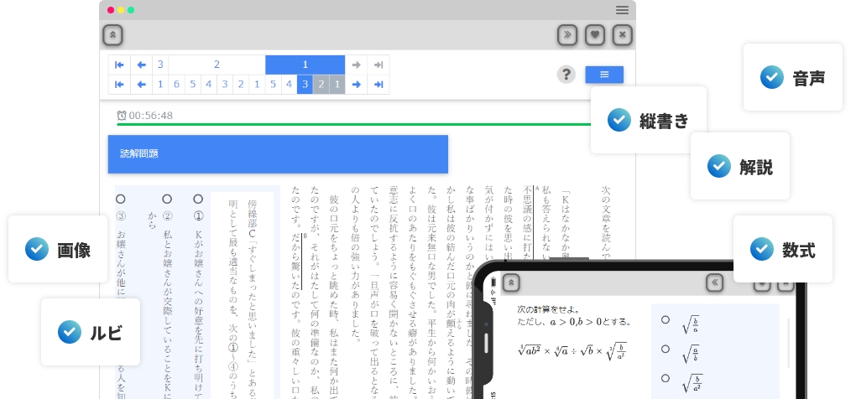Jump to first section using upper-row first arrow
Screen dimensions: 851x399
click(x=119, y=65)
